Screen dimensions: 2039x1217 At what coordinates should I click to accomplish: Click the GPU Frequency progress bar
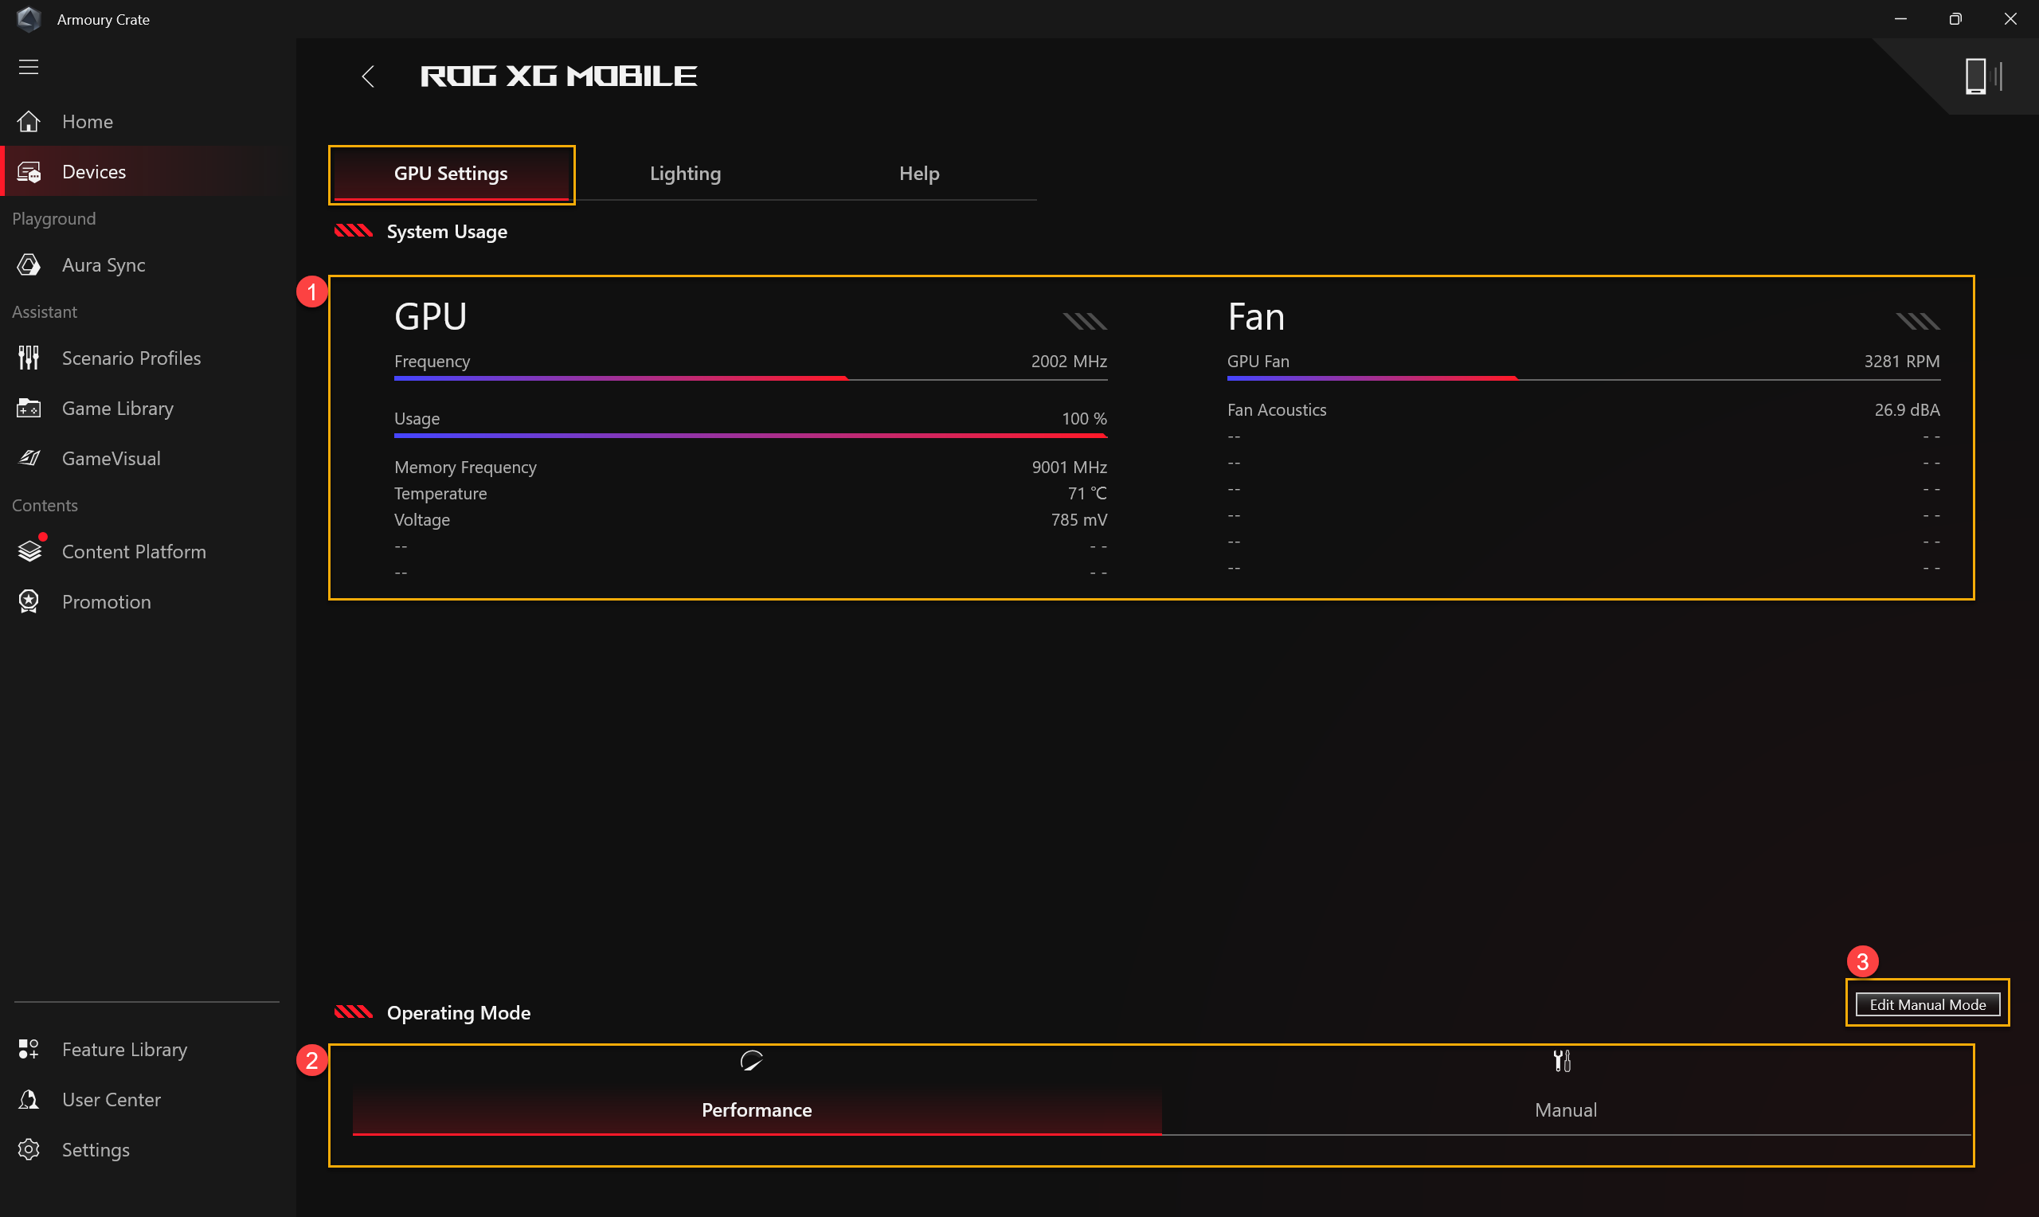[x=750, y=378]
